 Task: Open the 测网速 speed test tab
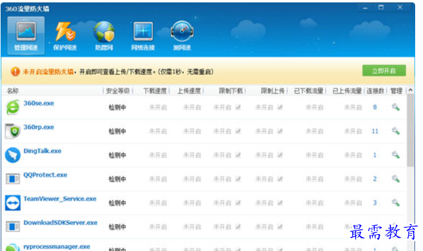pos(182,36)
